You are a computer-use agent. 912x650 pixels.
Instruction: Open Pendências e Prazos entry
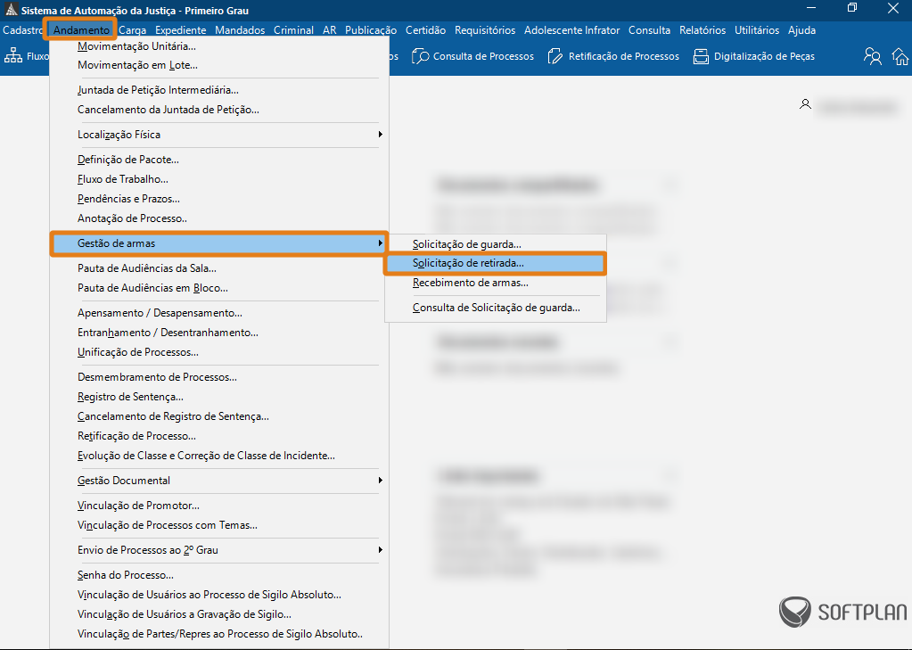coord(128,199)
